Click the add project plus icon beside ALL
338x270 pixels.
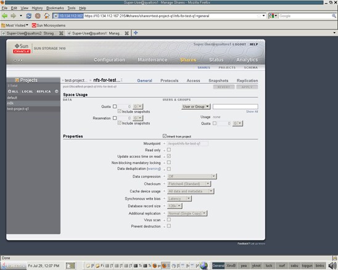9,91
